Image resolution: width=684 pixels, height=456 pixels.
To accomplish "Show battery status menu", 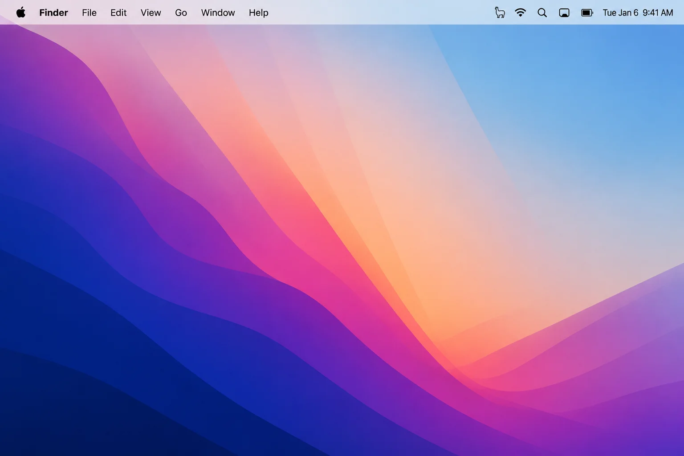I will point(587,12).
